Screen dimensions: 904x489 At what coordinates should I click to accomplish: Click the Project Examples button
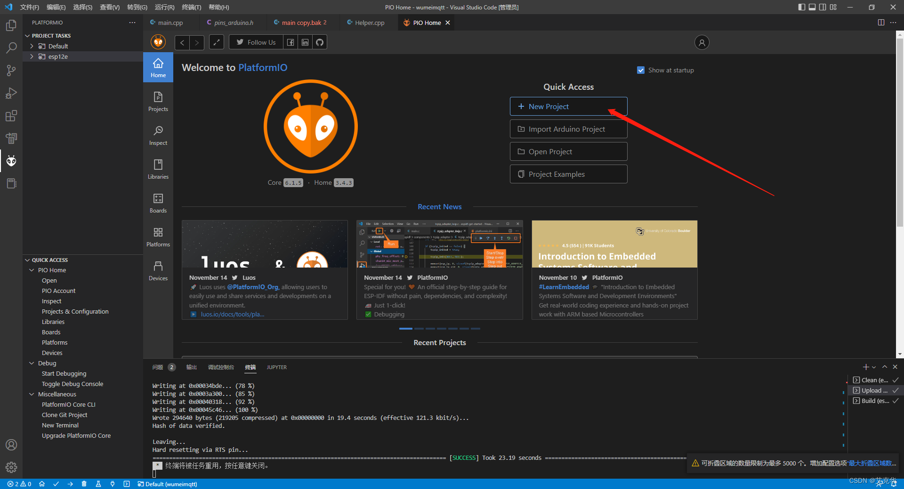click(x=568, y=174)
